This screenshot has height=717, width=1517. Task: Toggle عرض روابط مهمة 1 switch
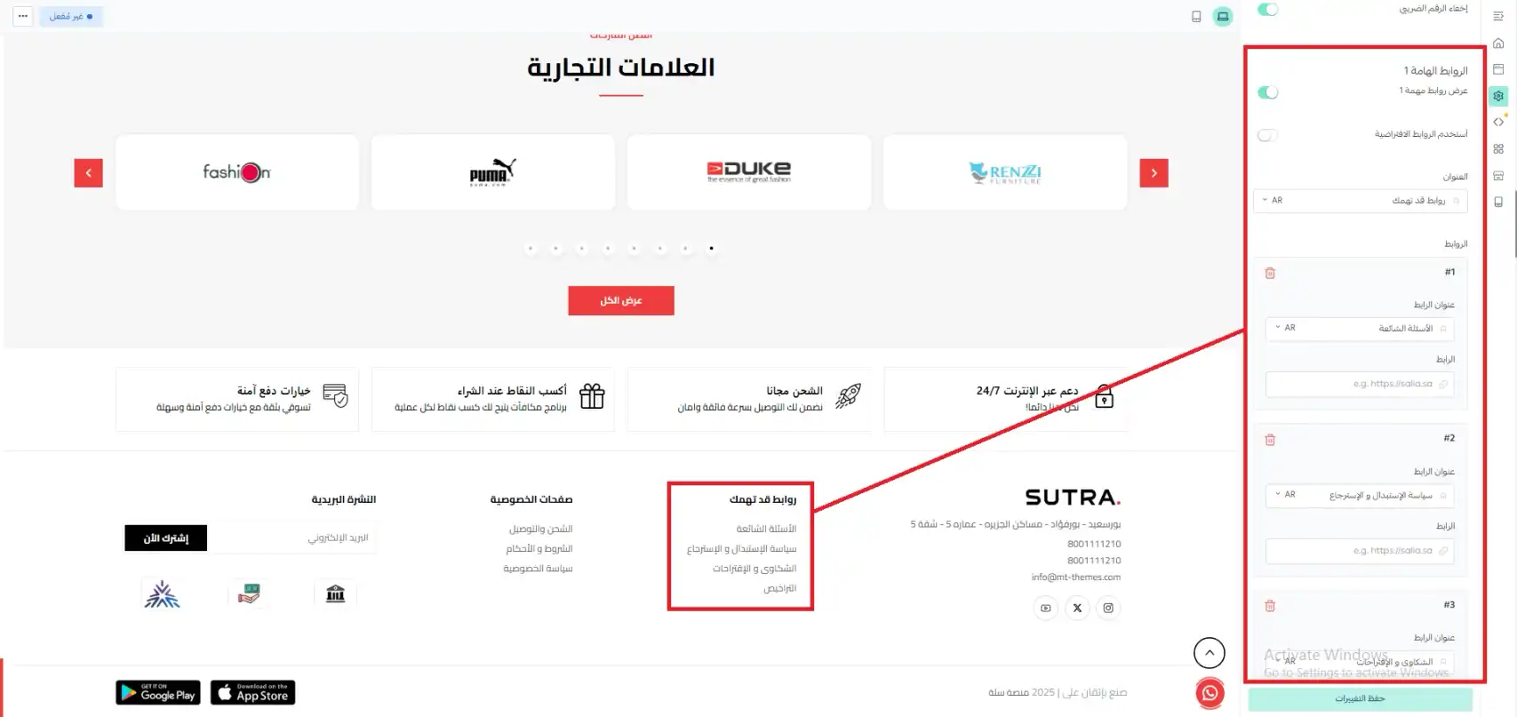point(1268,92)
